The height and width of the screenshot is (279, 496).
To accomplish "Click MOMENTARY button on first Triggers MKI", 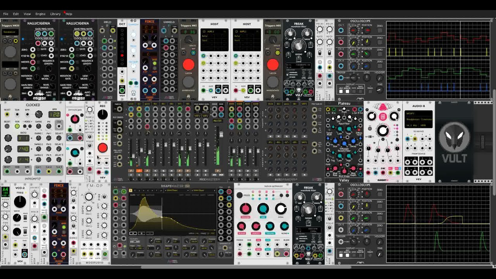I will (x=189, y=82).
